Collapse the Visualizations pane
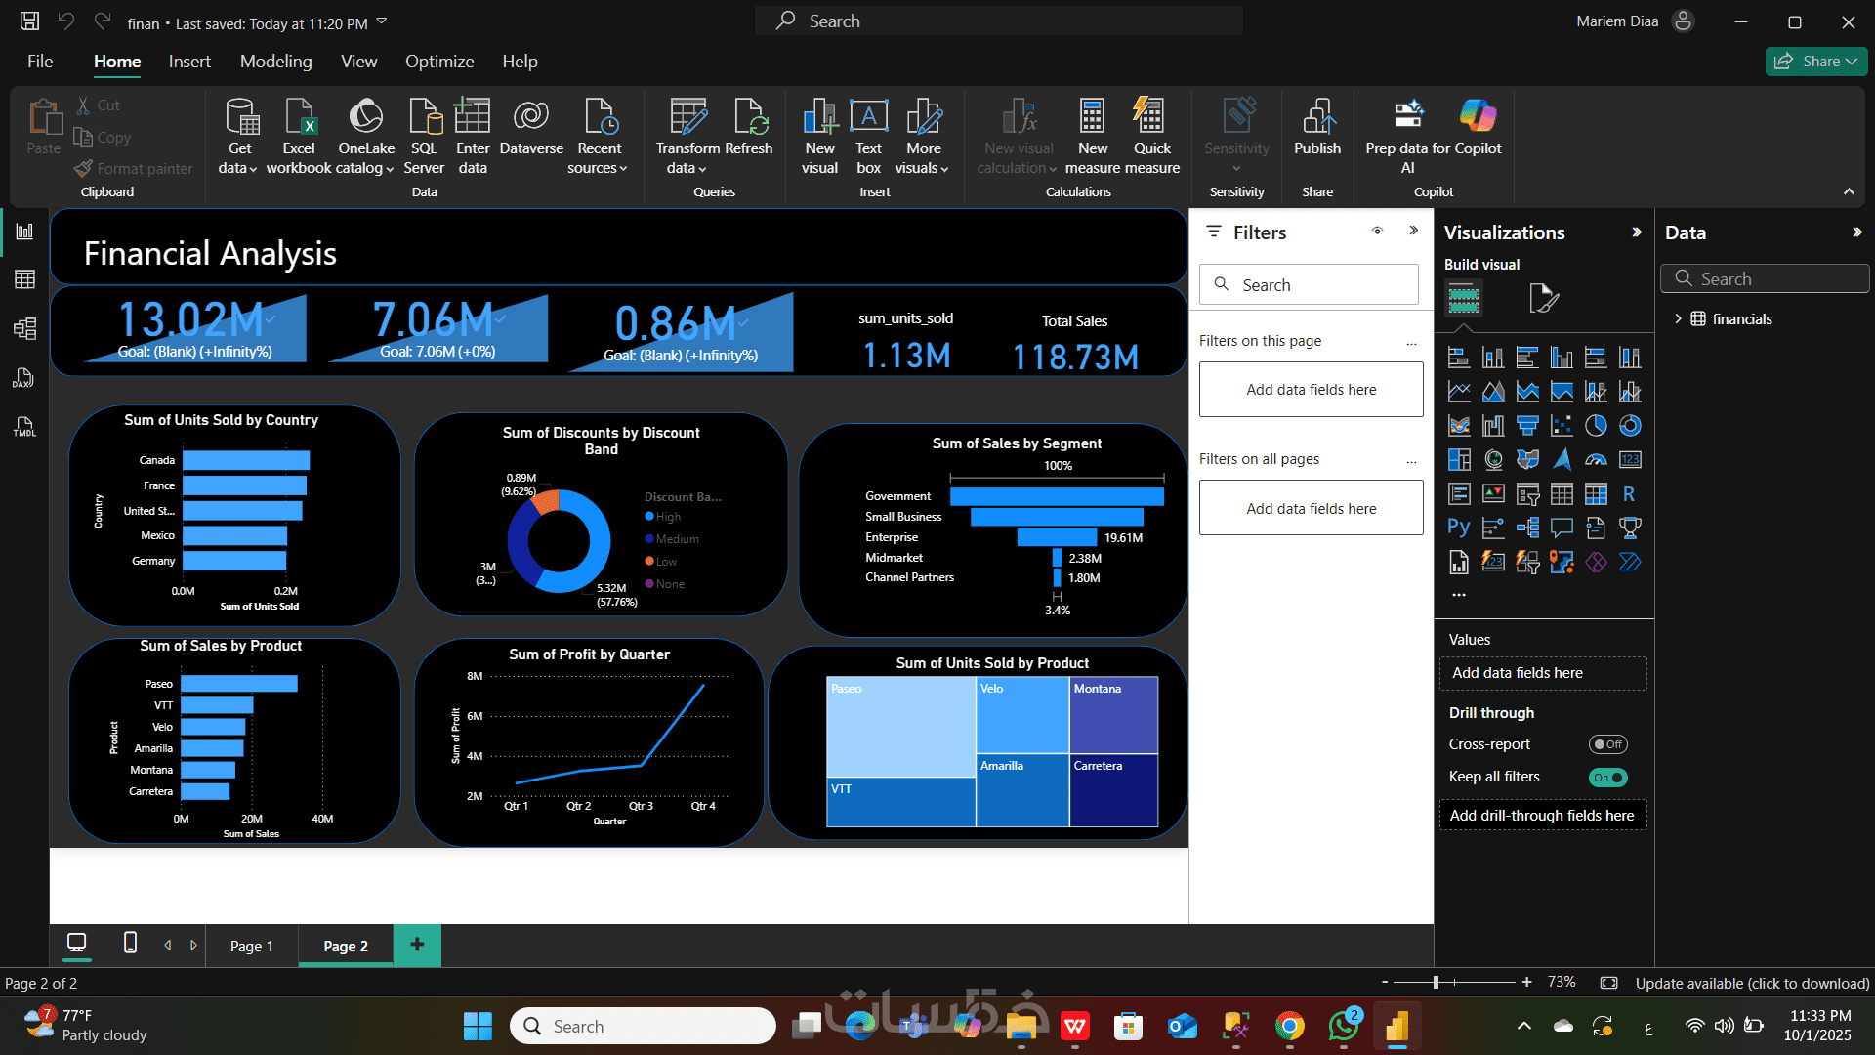The width and height of the screenshot is (1875, 1055). click(x=1637, y=232)
